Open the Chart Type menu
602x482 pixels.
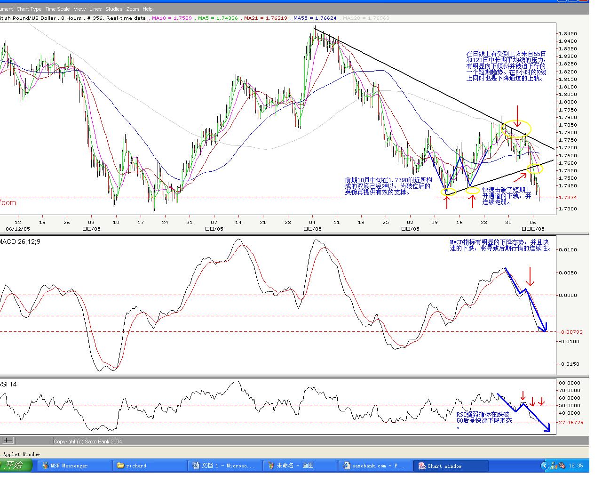29,9
